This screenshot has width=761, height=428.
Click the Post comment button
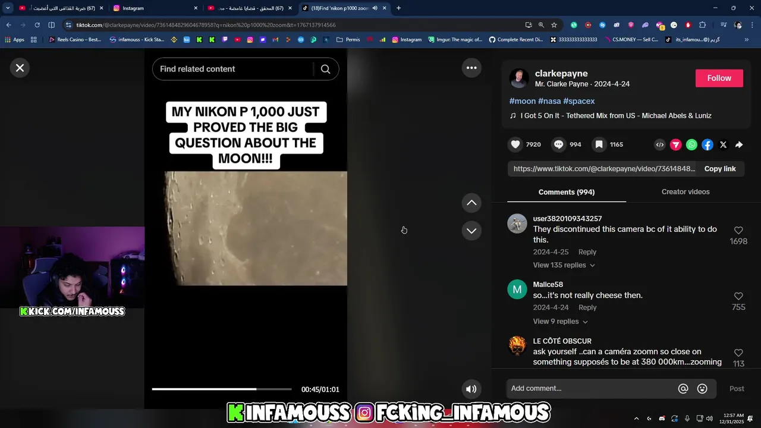pos(737,389)
